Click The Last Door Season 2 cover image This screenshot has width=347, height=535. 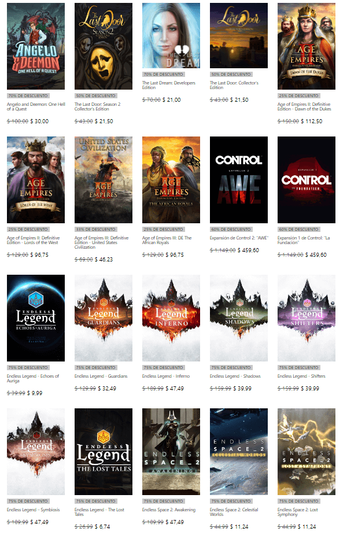(x=104, y=46)
